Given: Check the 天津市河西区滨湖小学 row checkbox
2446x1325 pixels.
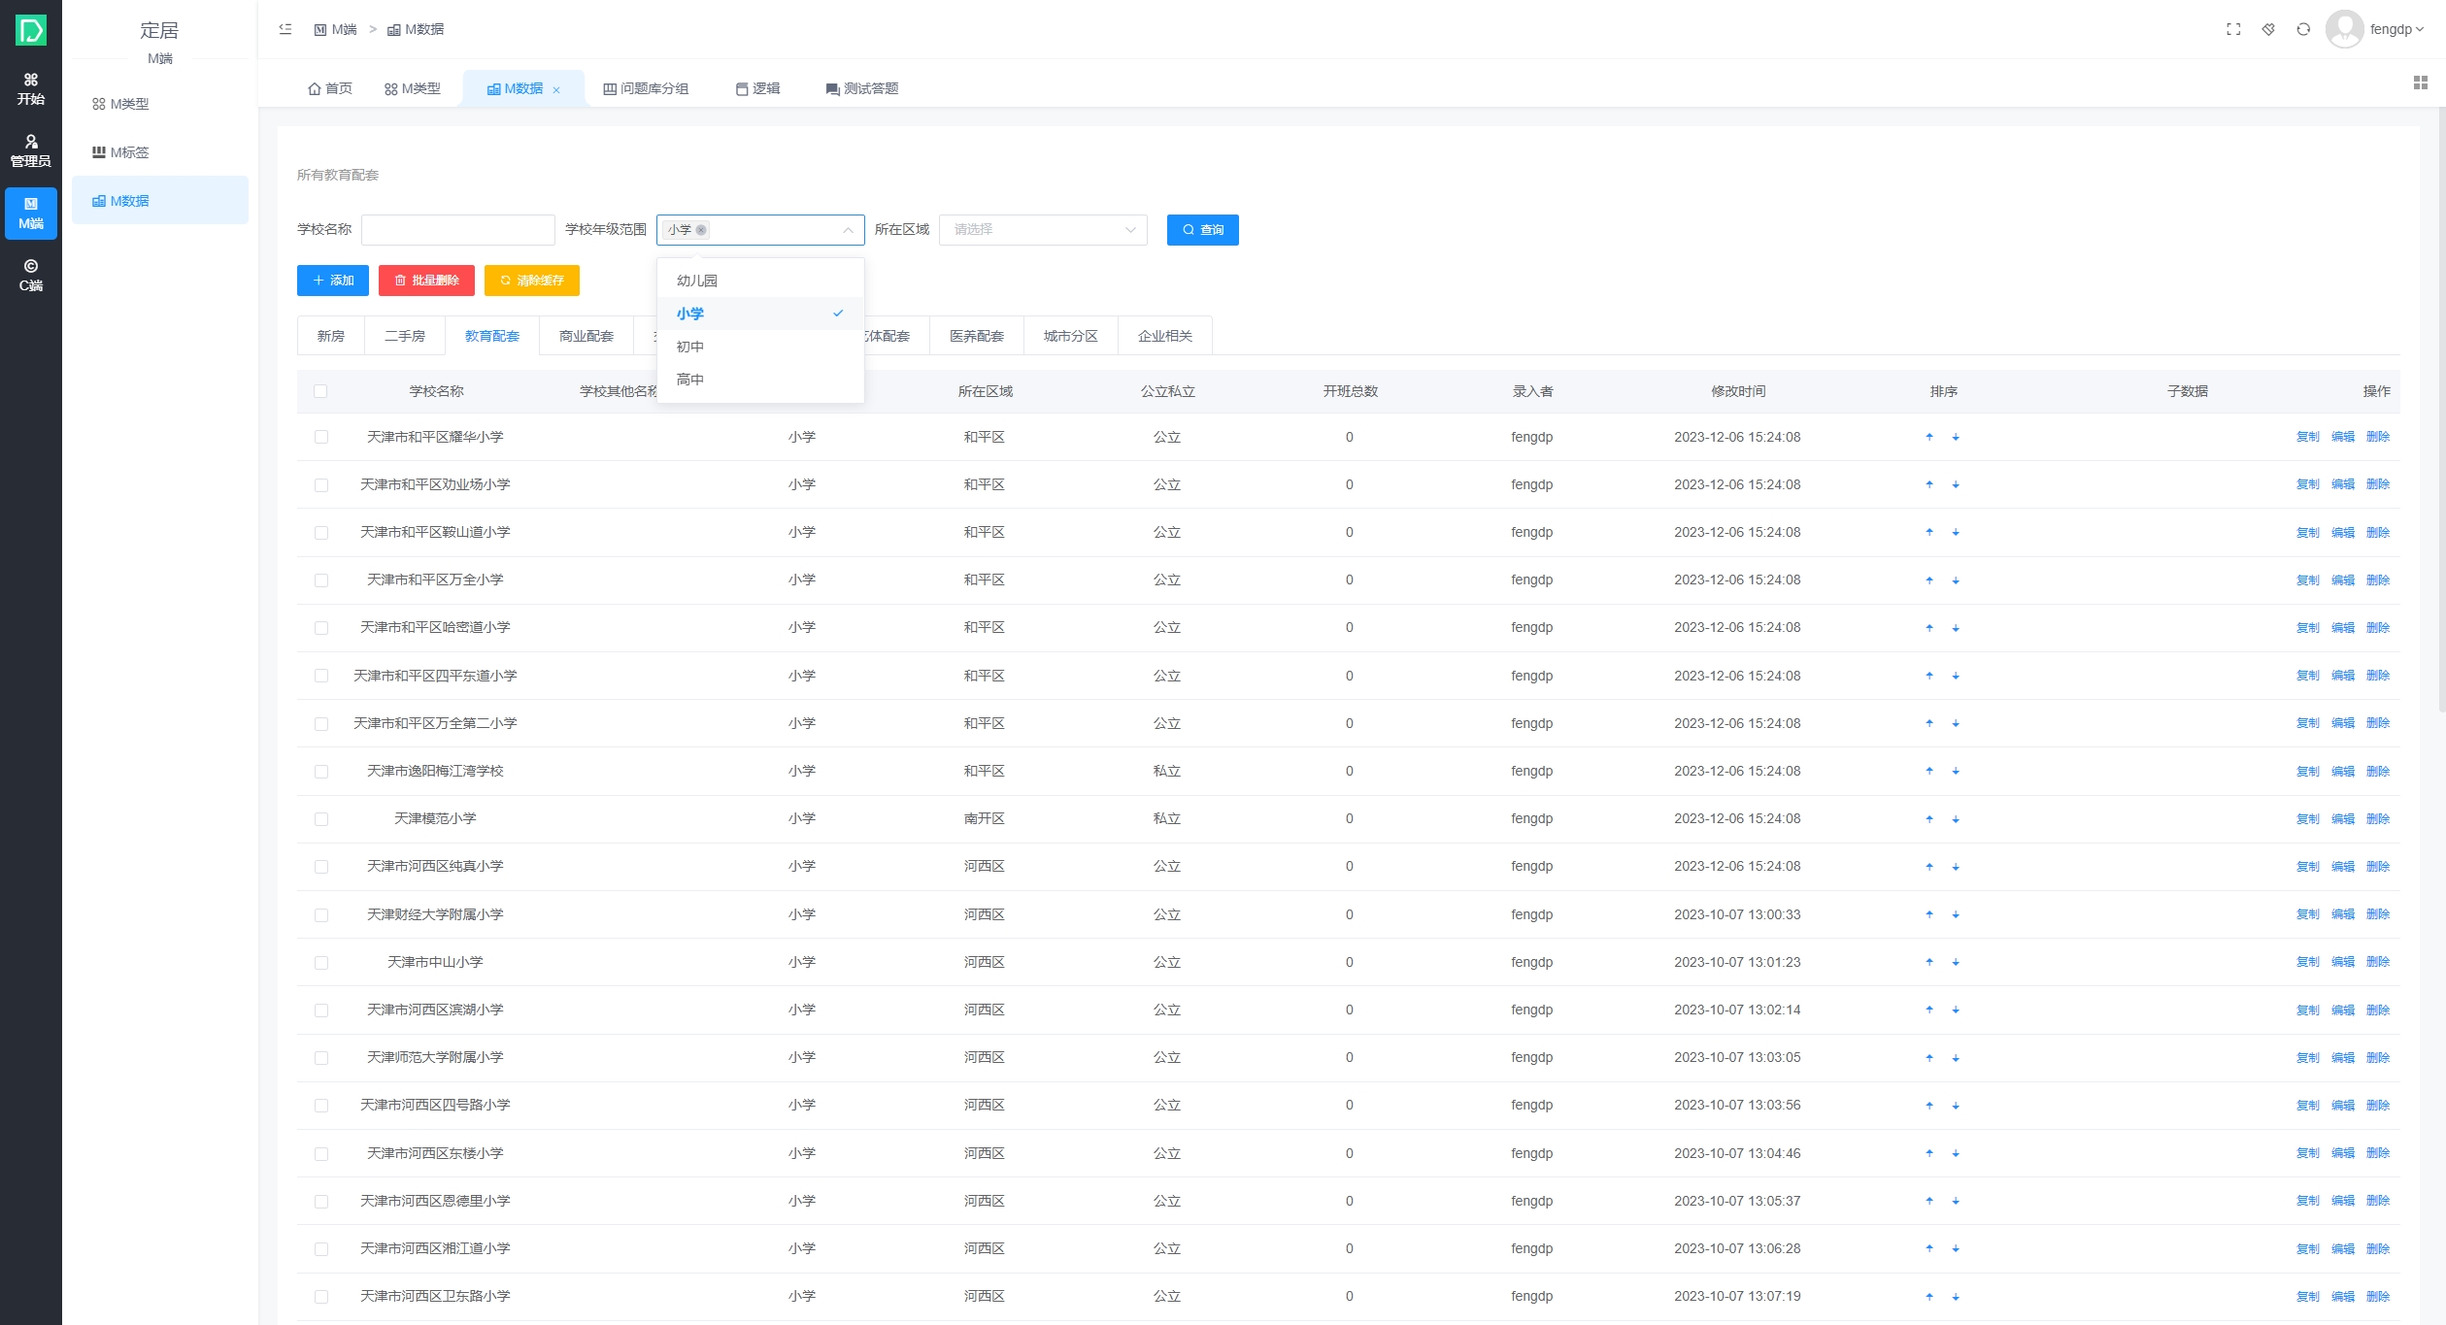Looking at the screenshot, I should coord(321,1010).
